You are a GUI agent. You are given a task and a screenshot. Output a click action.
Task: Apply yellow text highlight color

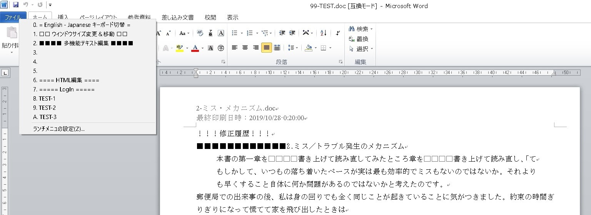pos(179,48)
